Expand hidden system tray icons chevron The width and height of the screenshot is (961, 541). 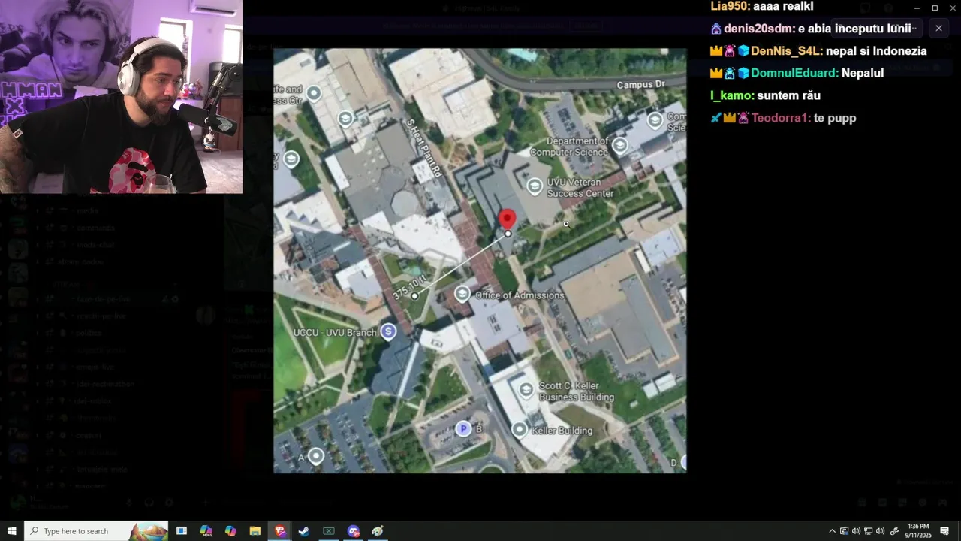click(832, 531)
